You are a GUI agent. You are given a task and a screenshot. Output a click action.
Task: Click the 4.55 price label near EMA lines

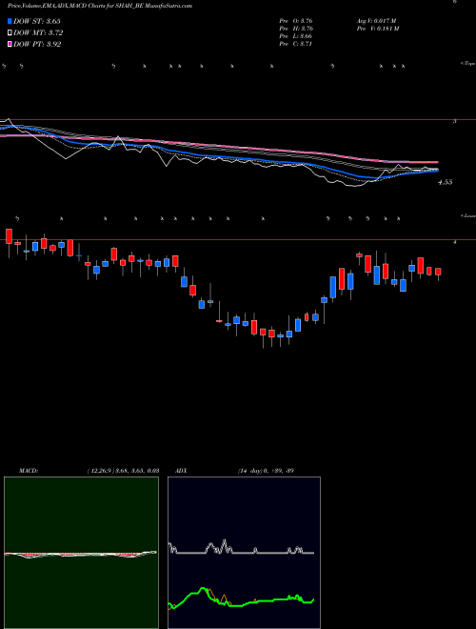446,182
